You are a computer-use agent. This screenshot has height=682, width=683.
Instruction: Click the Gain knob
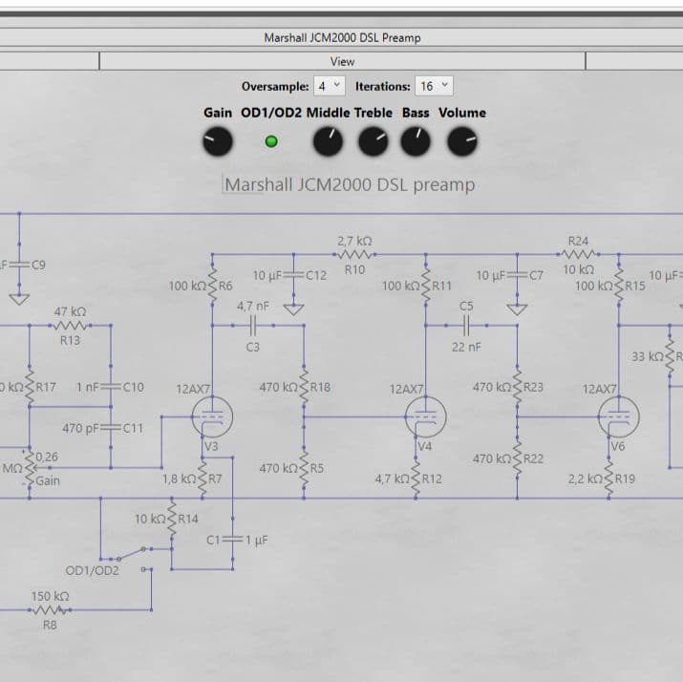tap(218, 141)
